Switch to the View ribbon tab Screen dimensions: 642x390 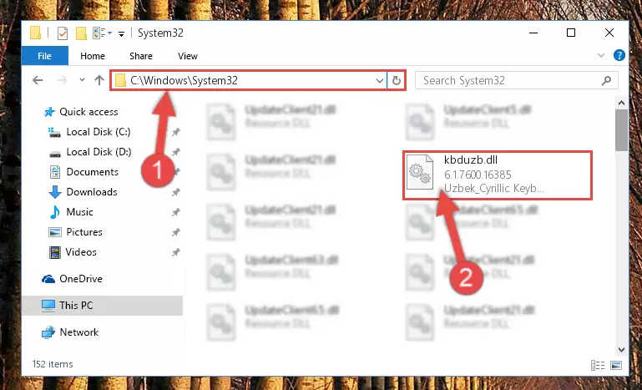[188, 56]
